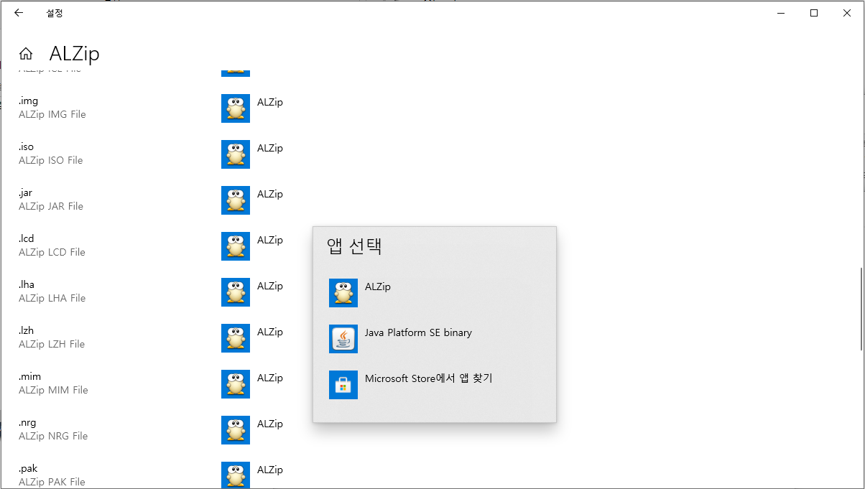Click the ALZip IMG File description
Screen dimensions: 865x489
point(52,114)
